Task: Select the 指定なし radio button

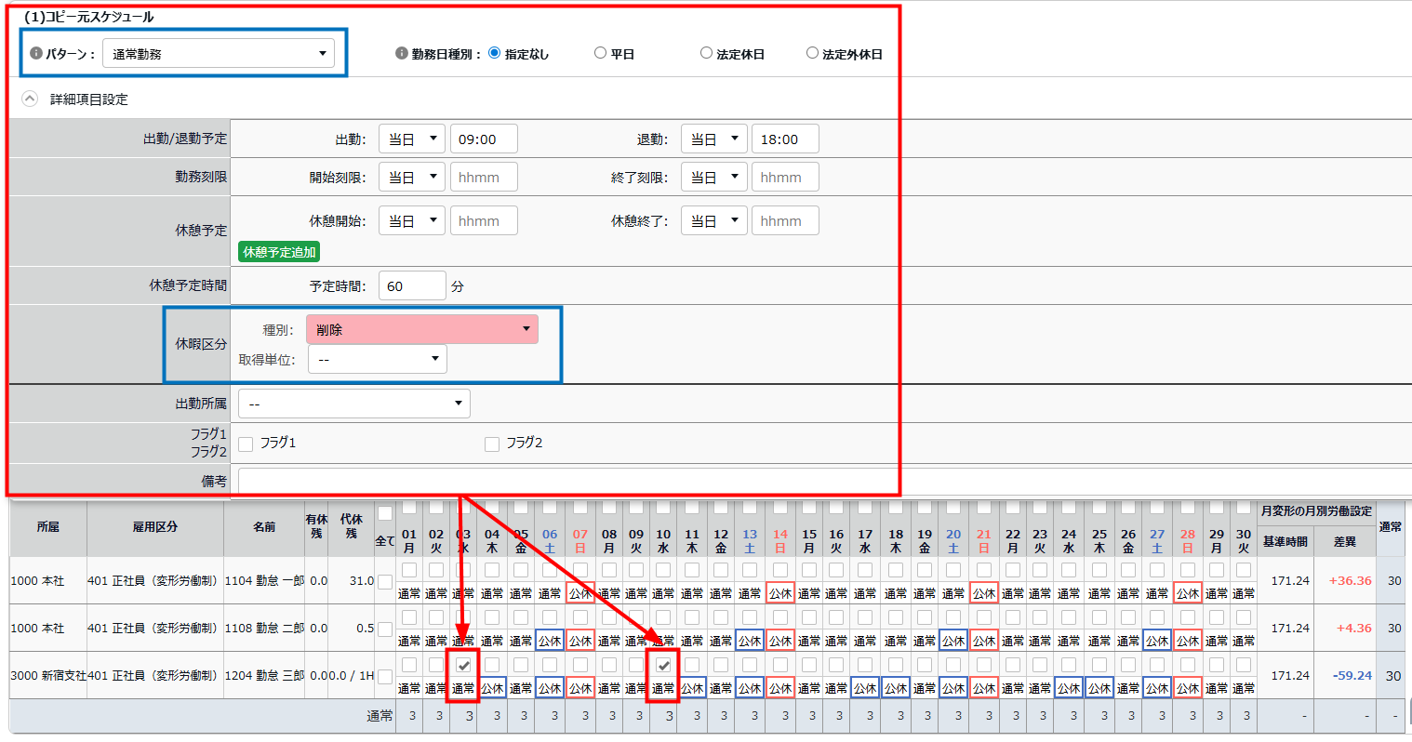Action: click(x=494, y=53)
